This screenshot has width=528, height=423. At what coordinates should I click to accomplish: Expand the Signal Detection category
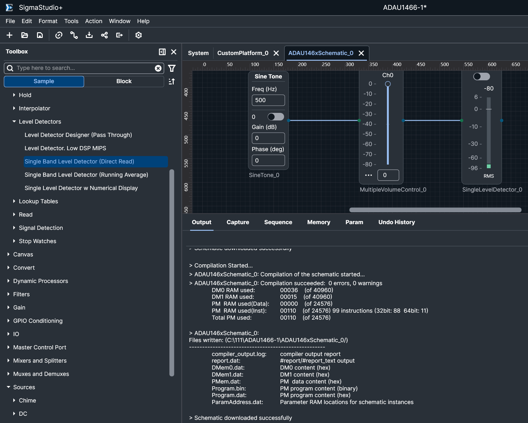tap(14, 228)
